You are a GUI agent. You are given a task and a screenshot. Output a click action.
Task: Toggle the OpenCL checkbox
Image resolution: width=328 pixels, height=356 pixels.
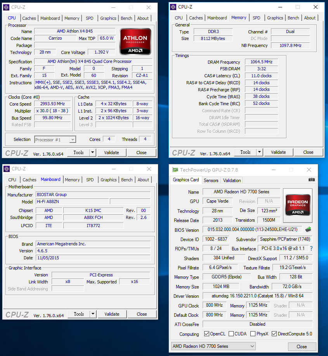(x=207, y=333)
